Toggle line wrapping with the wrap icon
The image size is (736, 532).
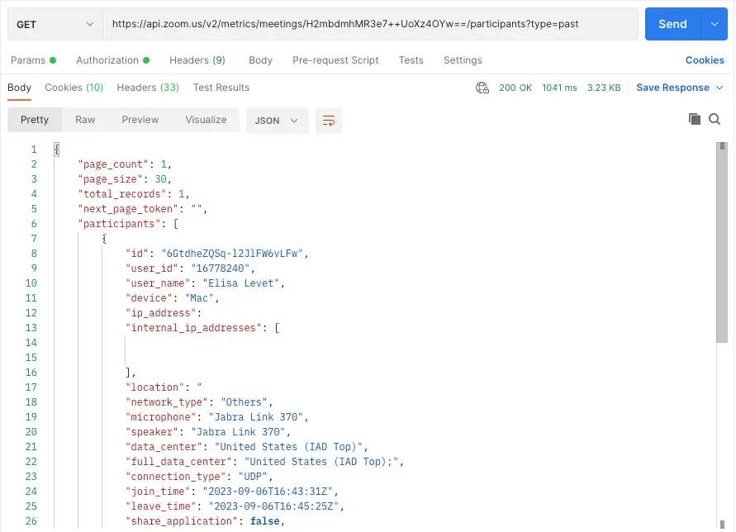[x=329, y=119]
